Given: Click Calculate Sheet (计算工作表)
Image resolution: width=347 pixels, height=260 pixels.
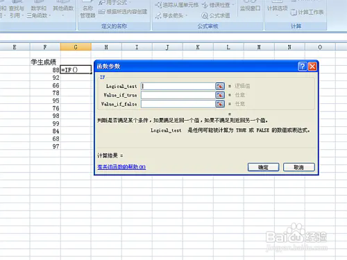Looking at the screenshot, I should (307, 12).
